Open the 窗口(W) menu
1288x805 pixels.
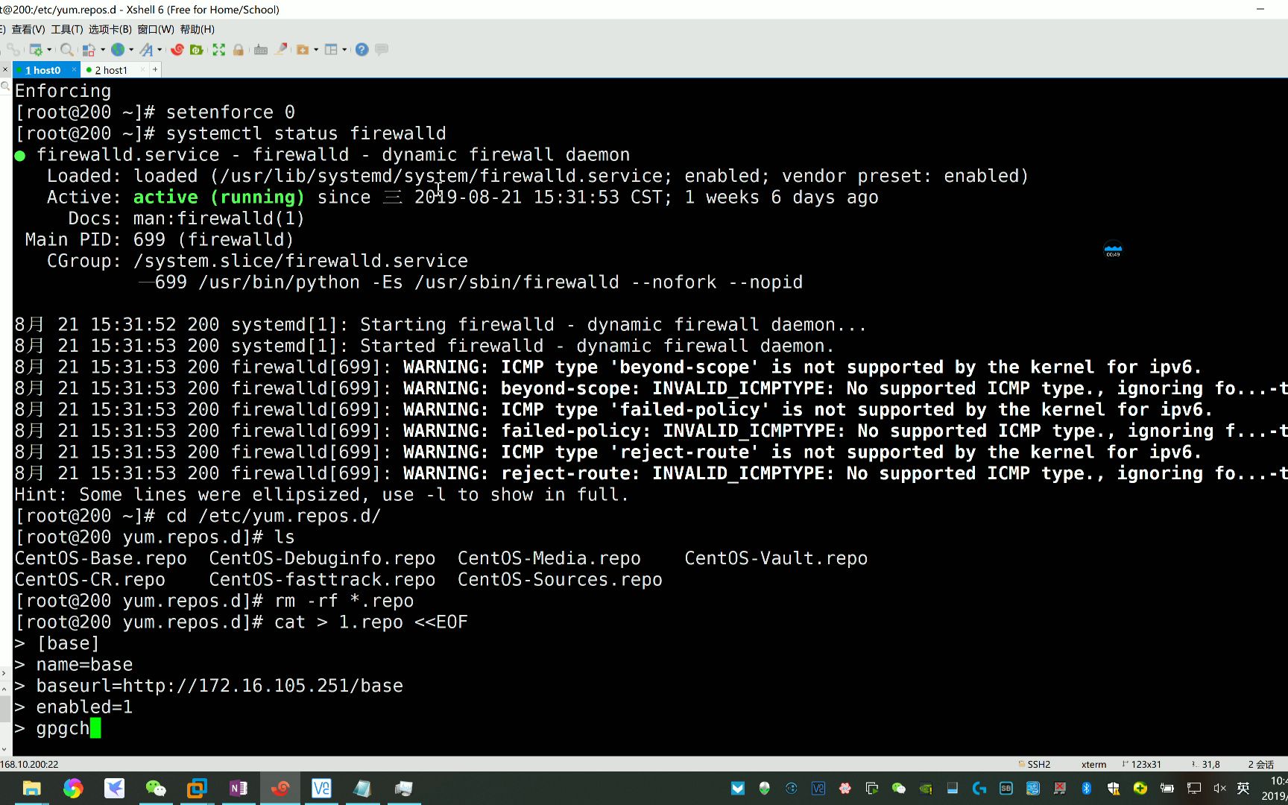coord(156,30)
